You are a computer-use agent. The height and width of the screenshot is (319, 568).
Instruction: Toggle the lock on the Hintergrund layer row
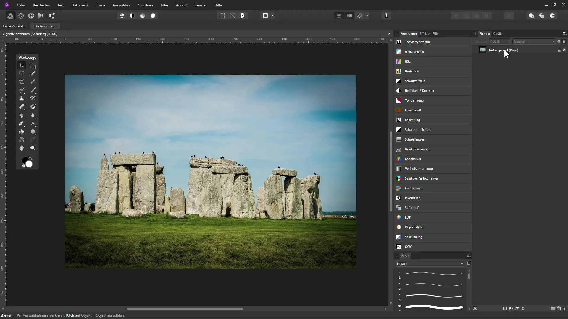tap(559, 50)
